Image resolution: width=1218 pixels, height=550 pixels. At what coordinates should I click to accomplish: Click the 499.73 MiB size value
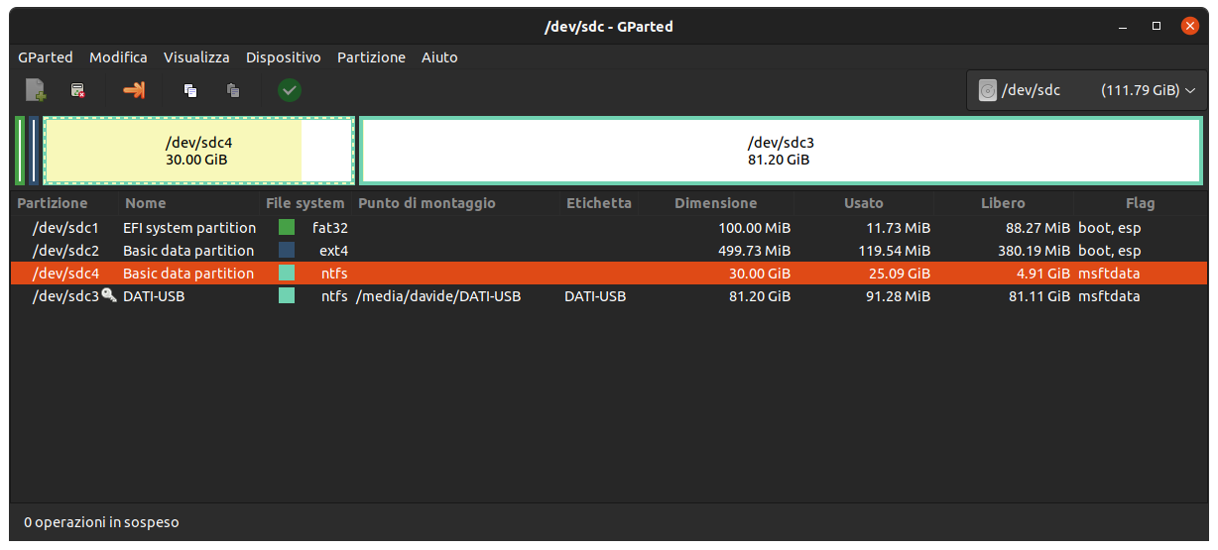[x=755, y=250]
